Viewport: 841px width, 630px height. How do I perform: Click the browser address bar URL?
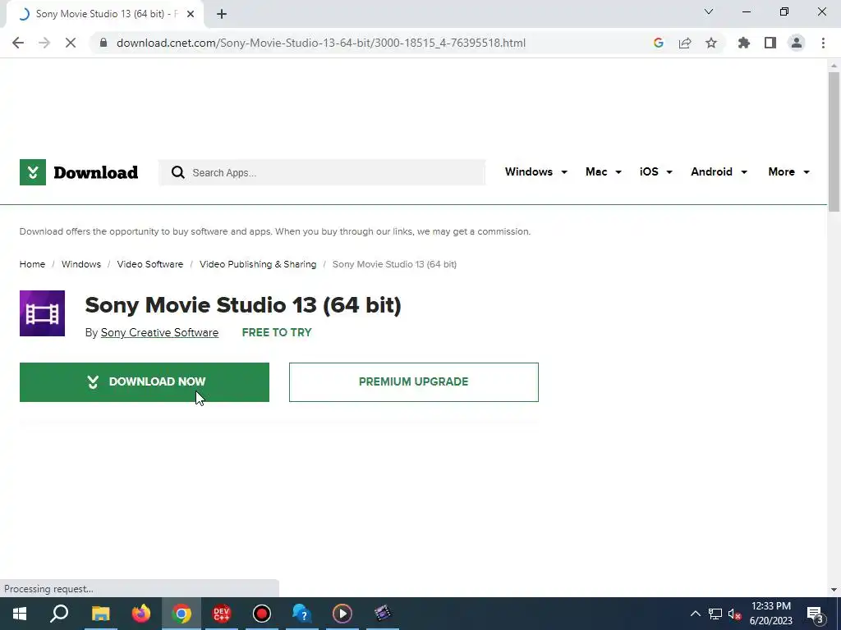[x=321, y=43]
